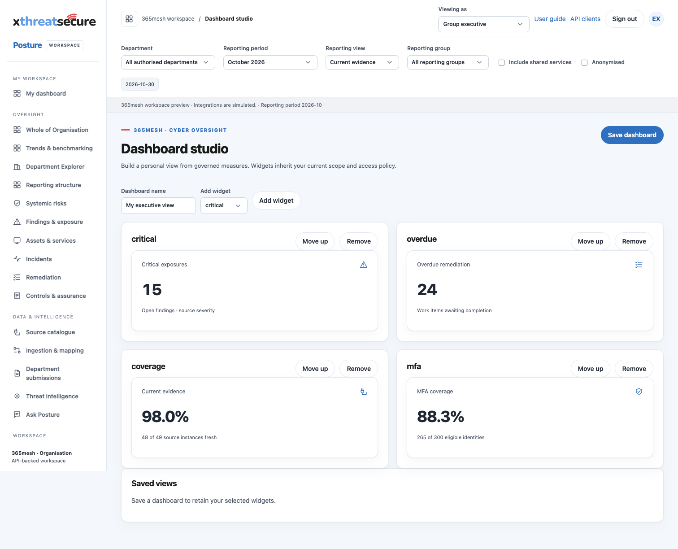
Task: Click the plug icon in Current evidence card
Action: (x=364, y=392)
